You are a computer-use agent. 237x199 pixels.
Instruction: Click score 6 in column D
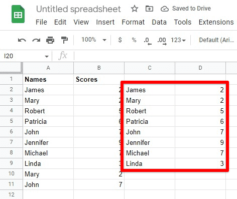(x=200, y=121)
